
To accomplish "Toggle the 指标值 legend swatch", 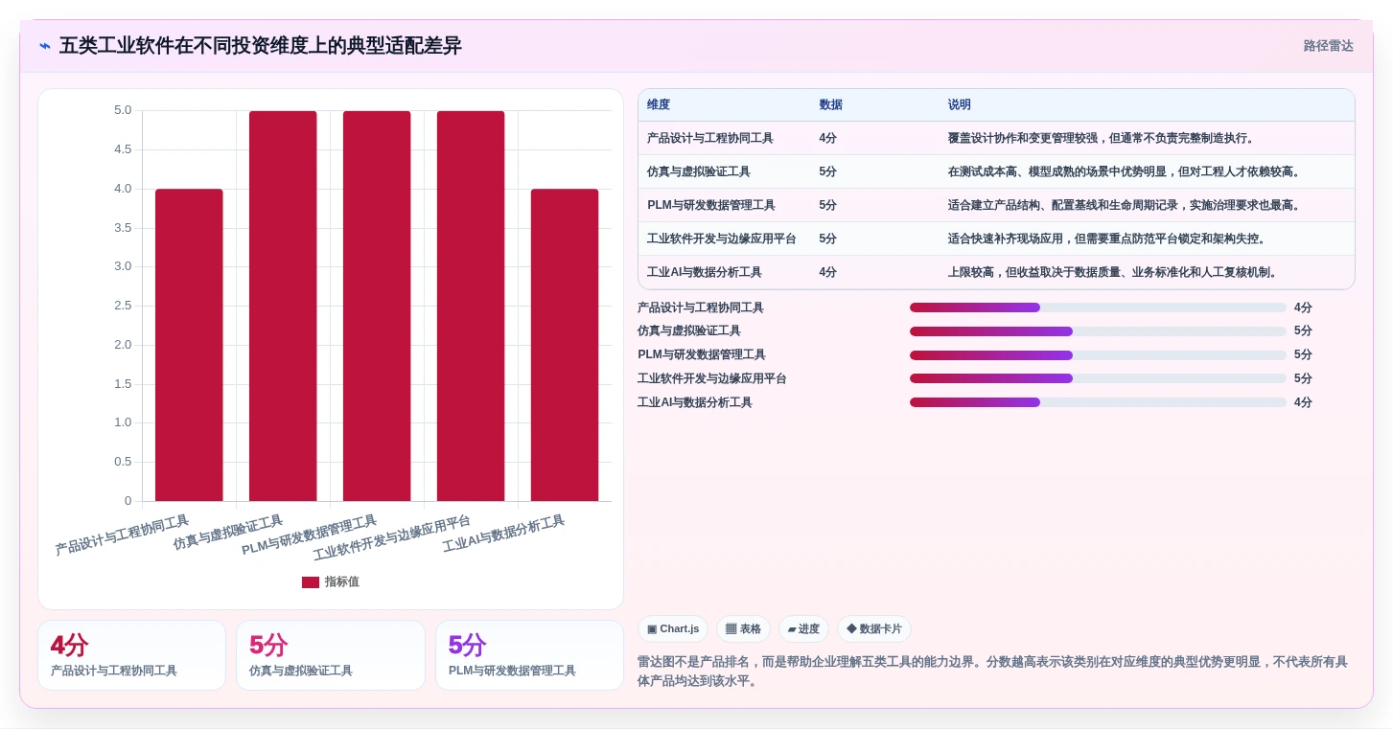I will pos(311,582).
